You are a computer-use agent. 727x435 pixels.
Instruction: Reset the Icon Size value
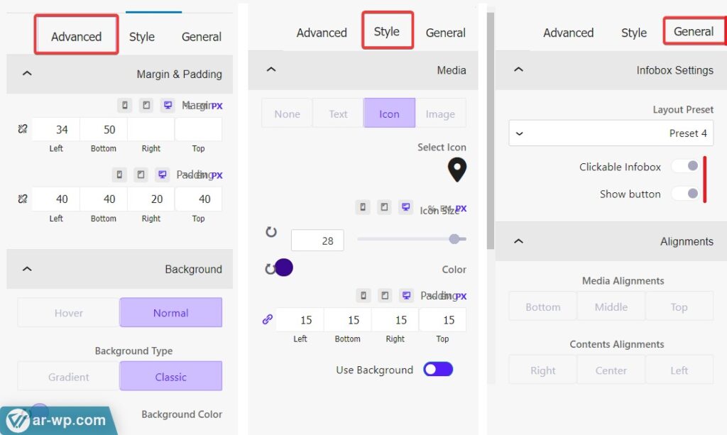[270, 232]
